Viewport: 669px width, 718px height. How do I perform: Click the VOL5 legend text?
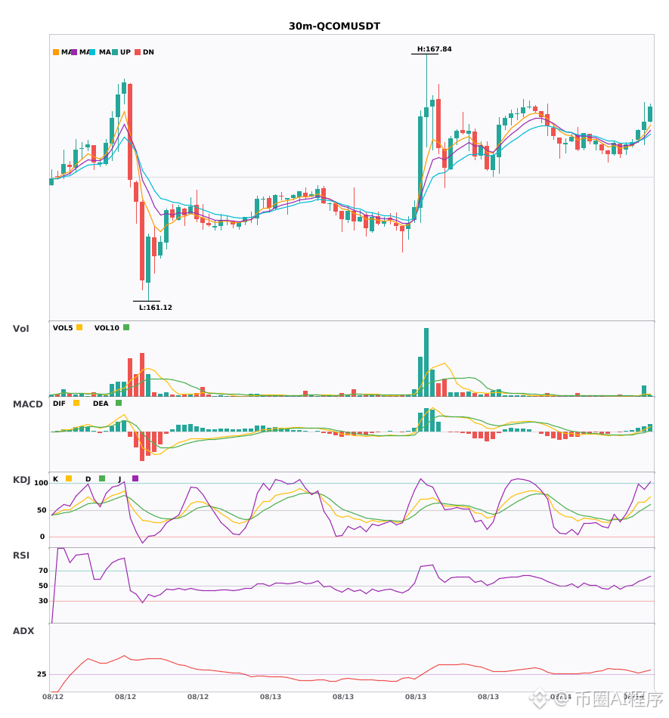63,328
